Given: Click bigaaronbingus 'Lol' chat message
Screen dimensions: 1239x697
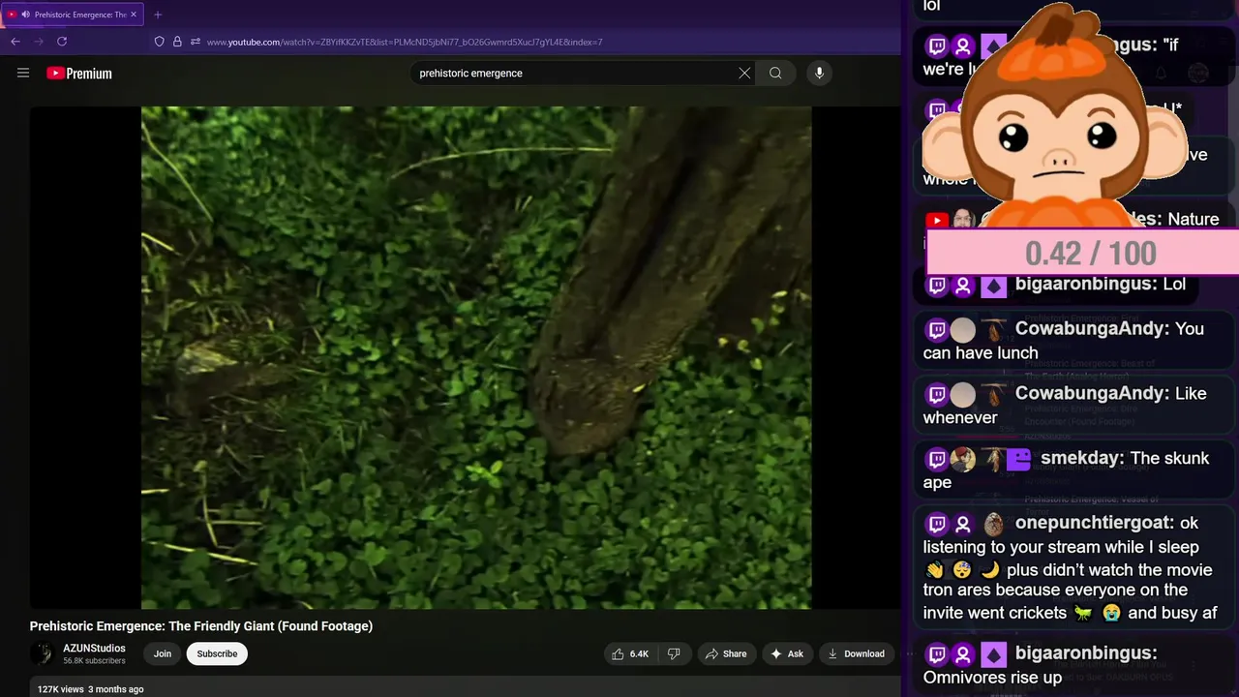Looking at the screenshot, I should [x=1054, y=285].
